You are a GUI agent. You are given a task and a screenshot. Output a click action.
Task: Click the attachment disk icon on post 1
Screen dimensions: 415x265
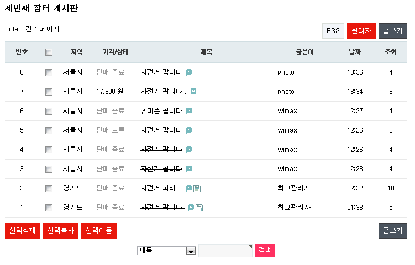click(x=199, y=208)
